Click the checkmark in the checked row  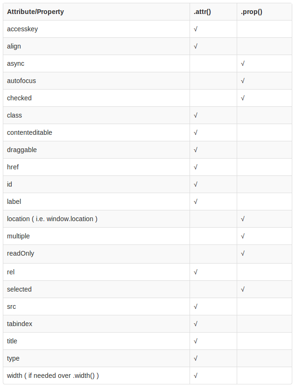pos(243,98)
